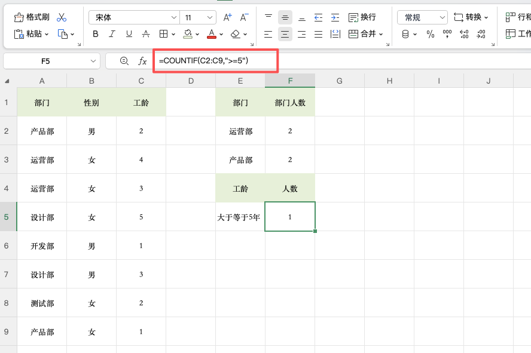Click the clear formatting eraser icon
The width and height of the screenshot is (531, 353).
point(233,34)
